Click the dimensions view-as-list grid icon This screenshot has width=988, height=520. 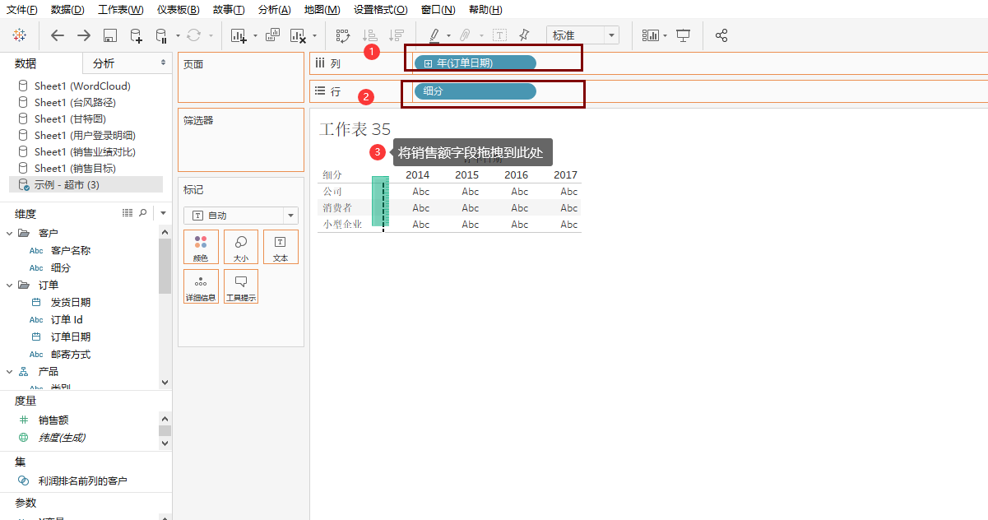tap(128, 213)
